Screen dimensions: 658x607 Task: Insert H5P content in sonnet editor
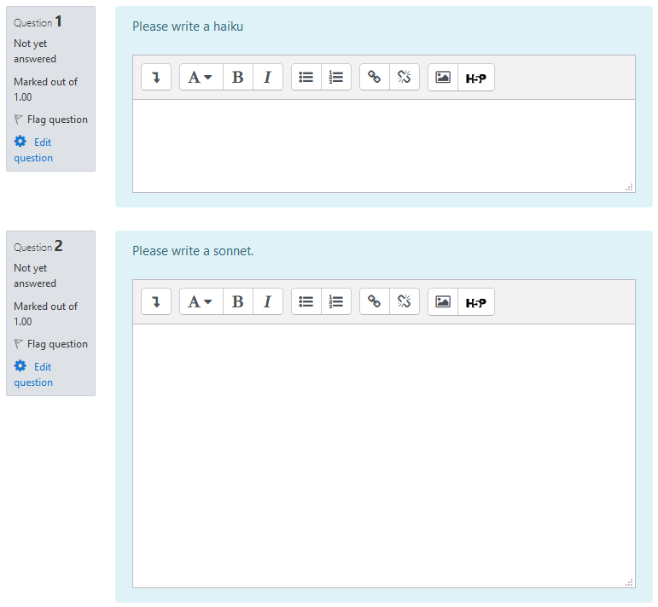click(x=476, y=302)
